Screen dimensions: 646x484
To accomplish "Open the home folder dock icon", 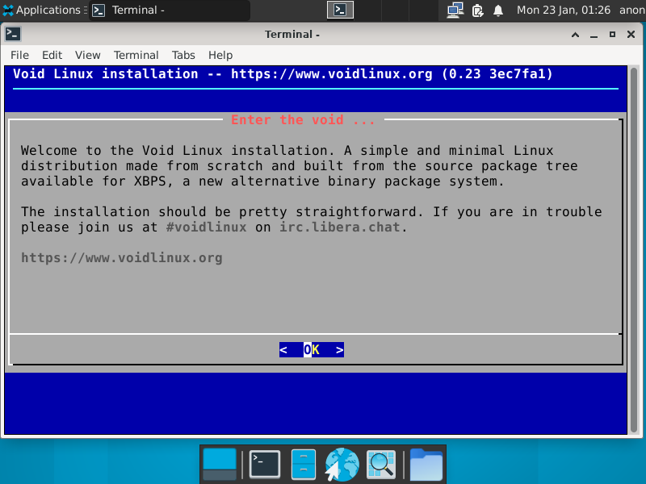I will [x=426, y=465].
